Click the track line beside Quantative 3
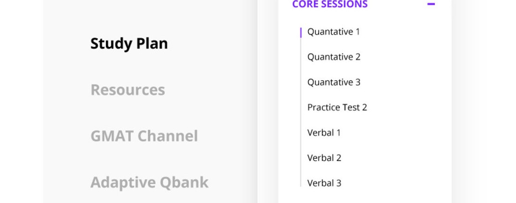The height and width of the screenshot is (203, 516). [301, 82]
